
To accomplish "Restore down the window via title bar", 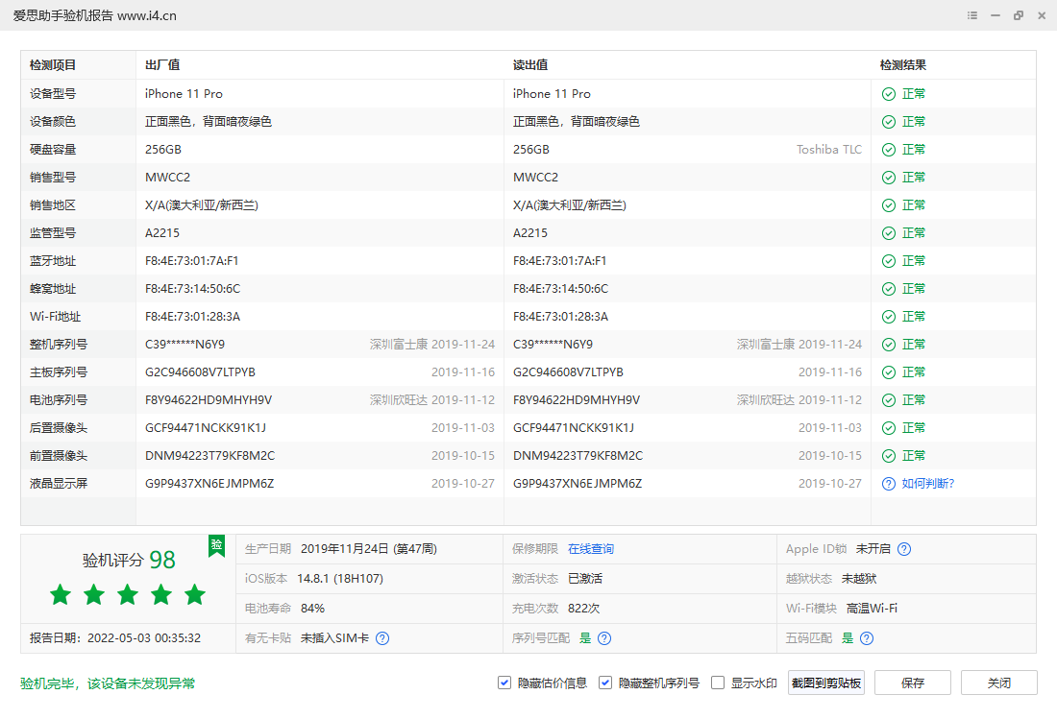I will (1018, 15).
